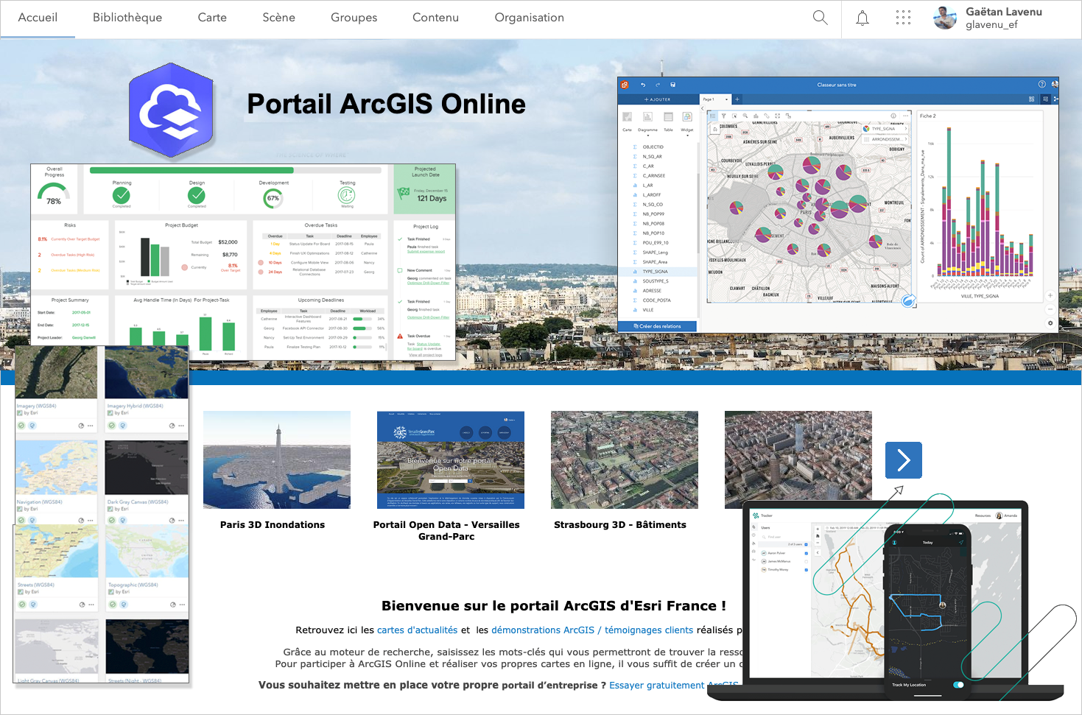The image size is (1082, 715).
Task: Navigate to Groupes
Action: coord(354,18)
